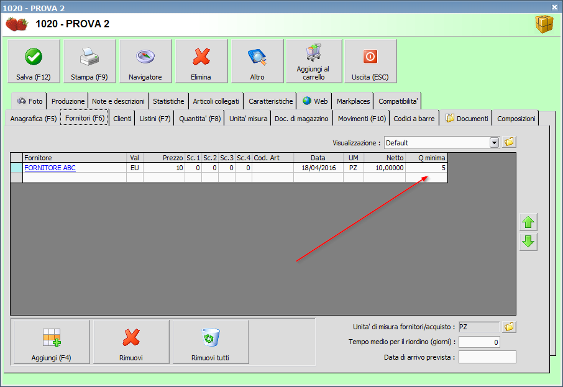This screenshot has width=563, height=387.
Task: Select the Note e descrizioni tab
Action: pyautogui.click(x=118, y=101)
